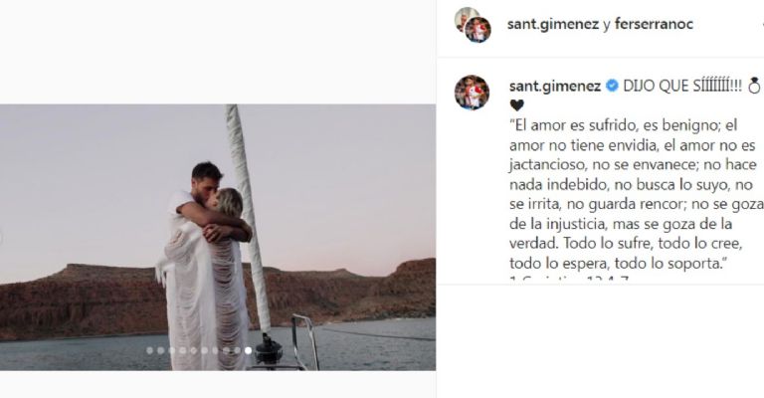Open sant.gimenez profile from post header
The width and height of the screenshot is (764, 398).
tap(552, 24)
